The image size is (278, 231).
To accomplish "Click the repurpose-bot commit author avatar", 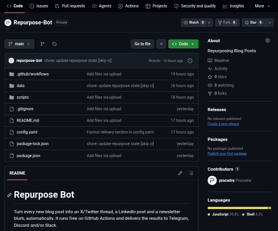I will pos(11,61).
